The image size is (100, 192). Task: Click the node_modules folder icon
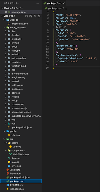(8, 27)
